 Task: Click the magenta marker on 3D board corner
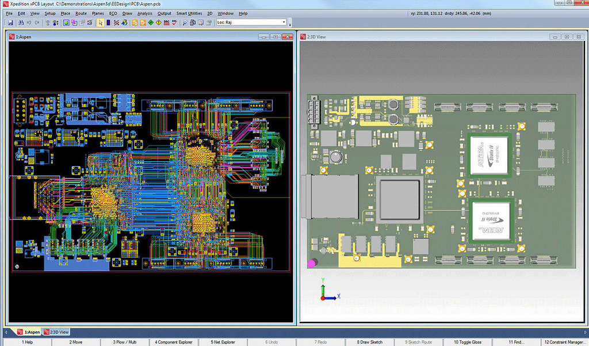pyautogui.click(x=311, y=264)
